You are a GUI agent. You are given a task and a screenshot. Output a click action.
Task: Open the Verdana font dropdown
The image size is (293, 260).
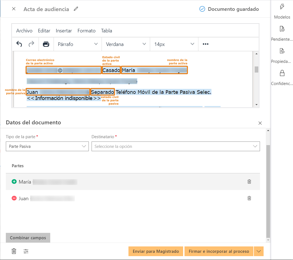point(126,44)
